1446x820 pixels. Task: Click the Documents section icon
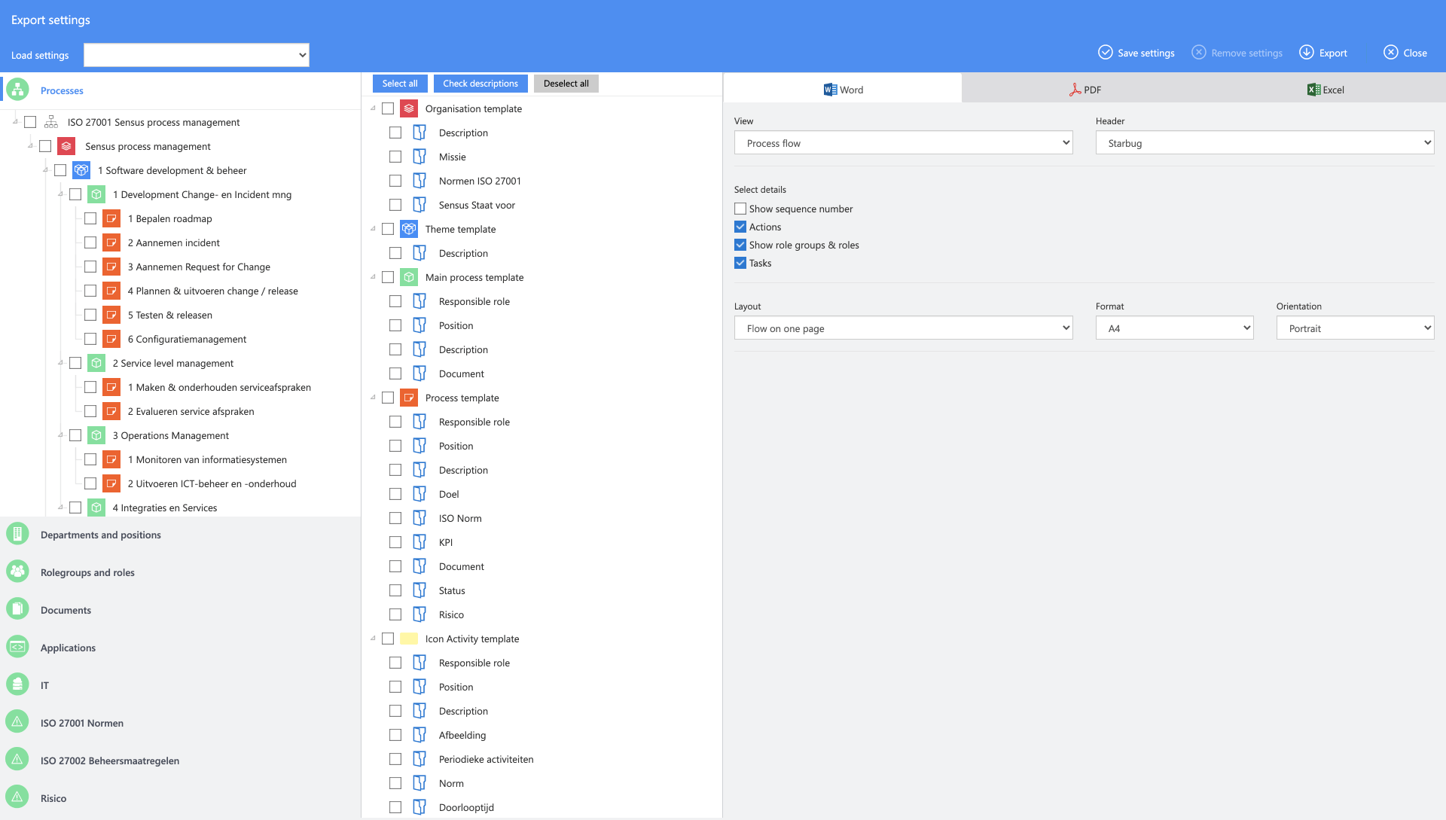pyautogui.click(x=17, y=610)
